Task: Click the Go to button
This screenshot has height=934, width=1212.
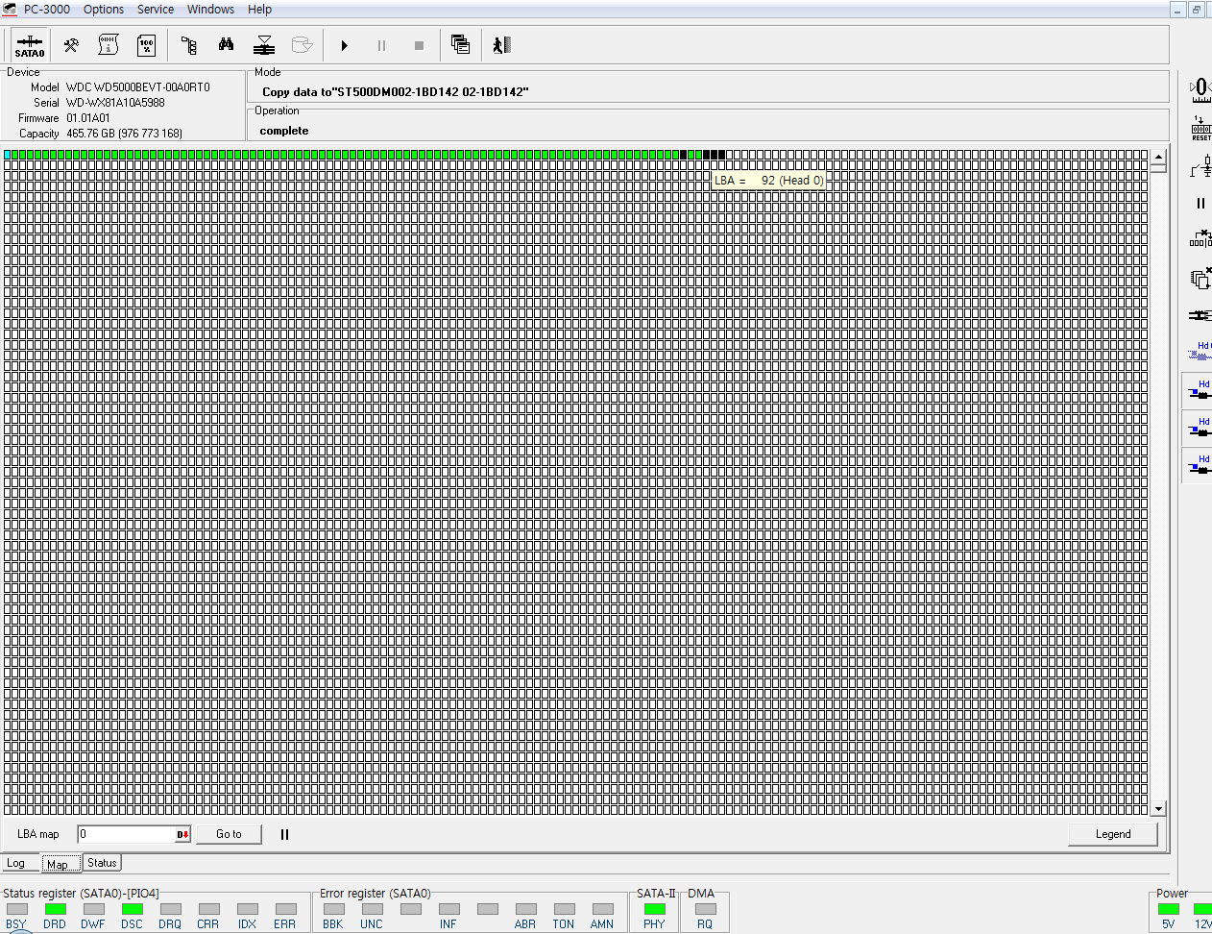Action: coord(229,834)
